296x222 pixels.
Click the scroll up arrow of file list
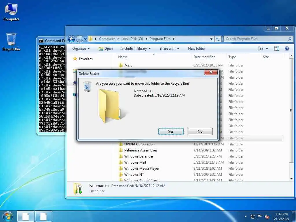(291, 56)
